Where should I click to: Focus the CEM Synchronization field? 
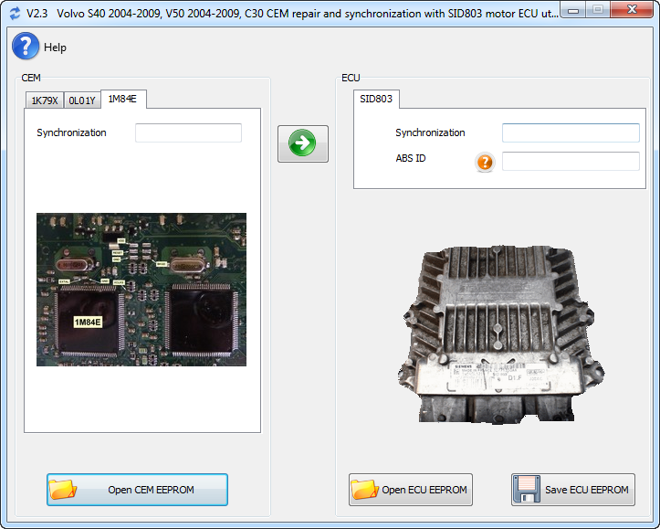coord(188,132)
